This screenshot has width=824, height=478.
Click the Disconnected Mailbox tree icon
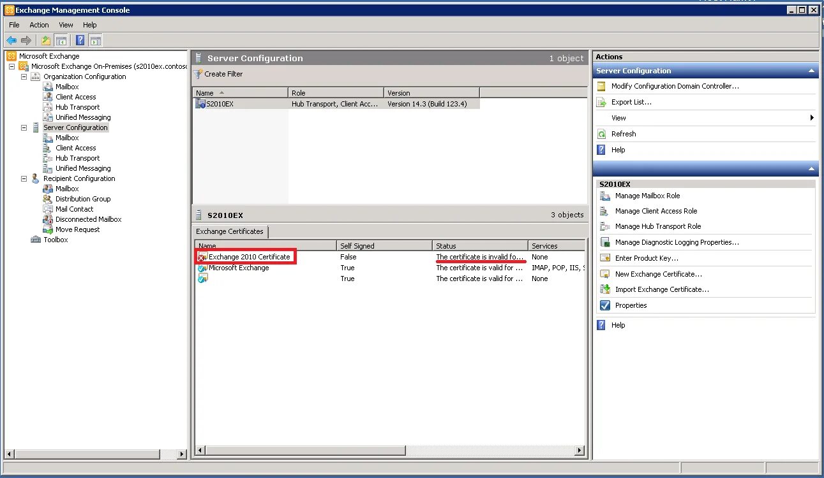pyautogui.click(x=48, y=219)
